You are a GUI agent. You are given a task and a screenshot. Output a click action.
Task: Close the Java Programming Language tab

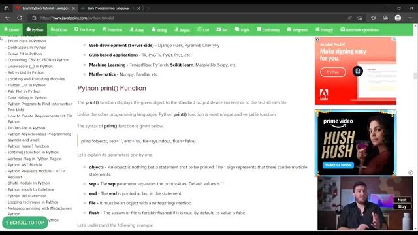click(x=138, y=8)
